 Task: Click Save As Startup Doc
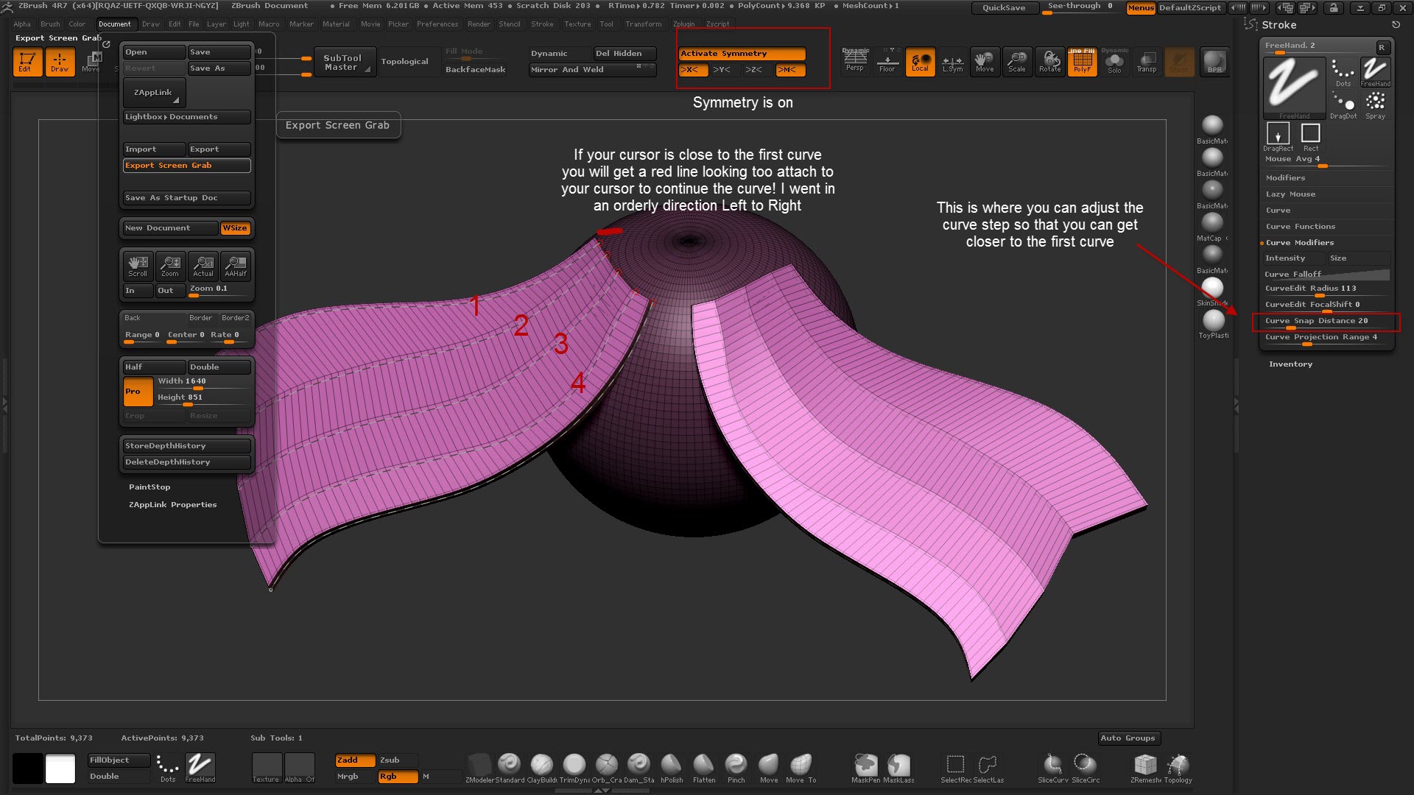186,198
